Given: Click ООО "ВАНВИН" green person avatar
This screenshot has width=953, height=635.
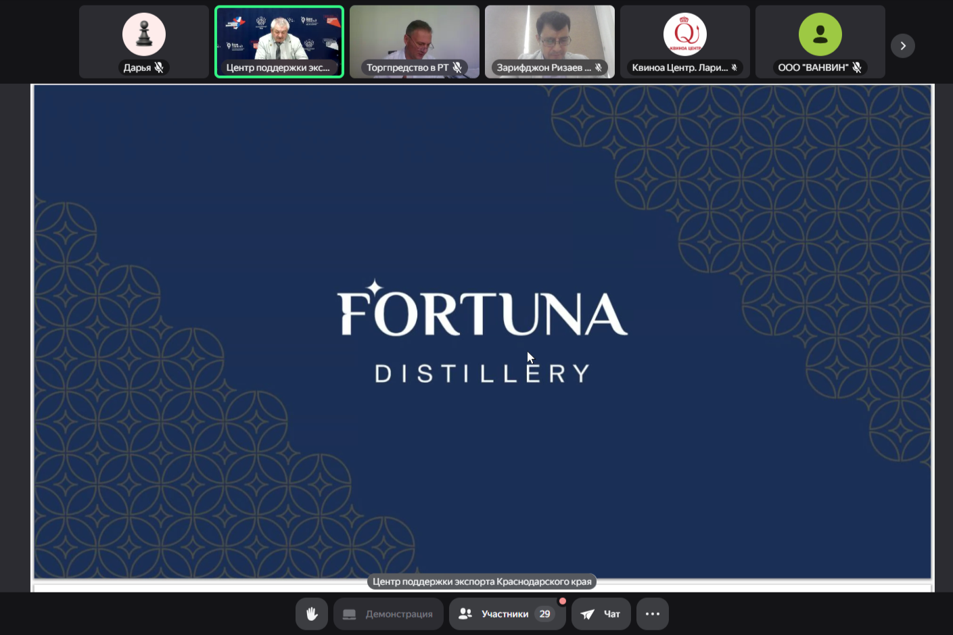Looking at the screenshot, I should 820,34.
